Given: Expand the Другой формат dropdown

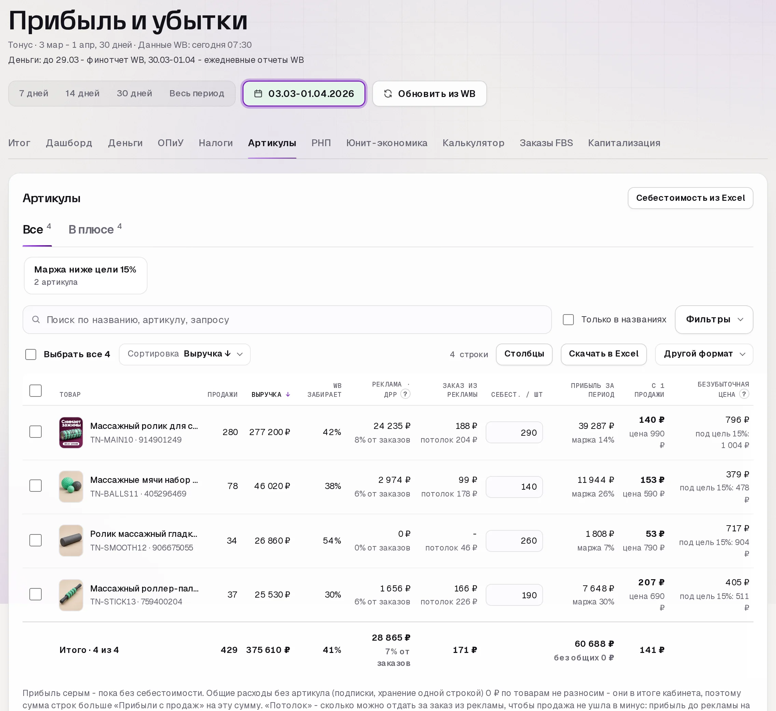Looking at the screenshot, I should pos(704,354).
